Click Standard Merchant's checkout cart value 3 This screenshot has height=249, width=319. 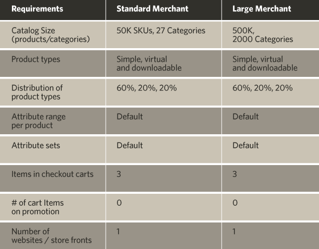point(119,174)
